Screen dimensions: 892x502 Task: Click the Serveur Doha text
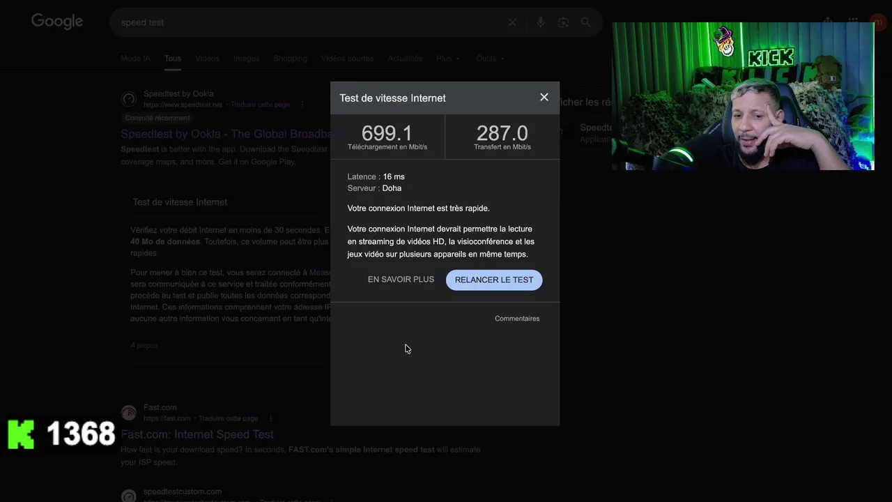374,188
